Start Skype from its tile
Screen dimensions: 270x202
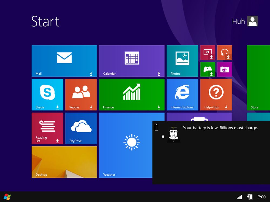48,94
